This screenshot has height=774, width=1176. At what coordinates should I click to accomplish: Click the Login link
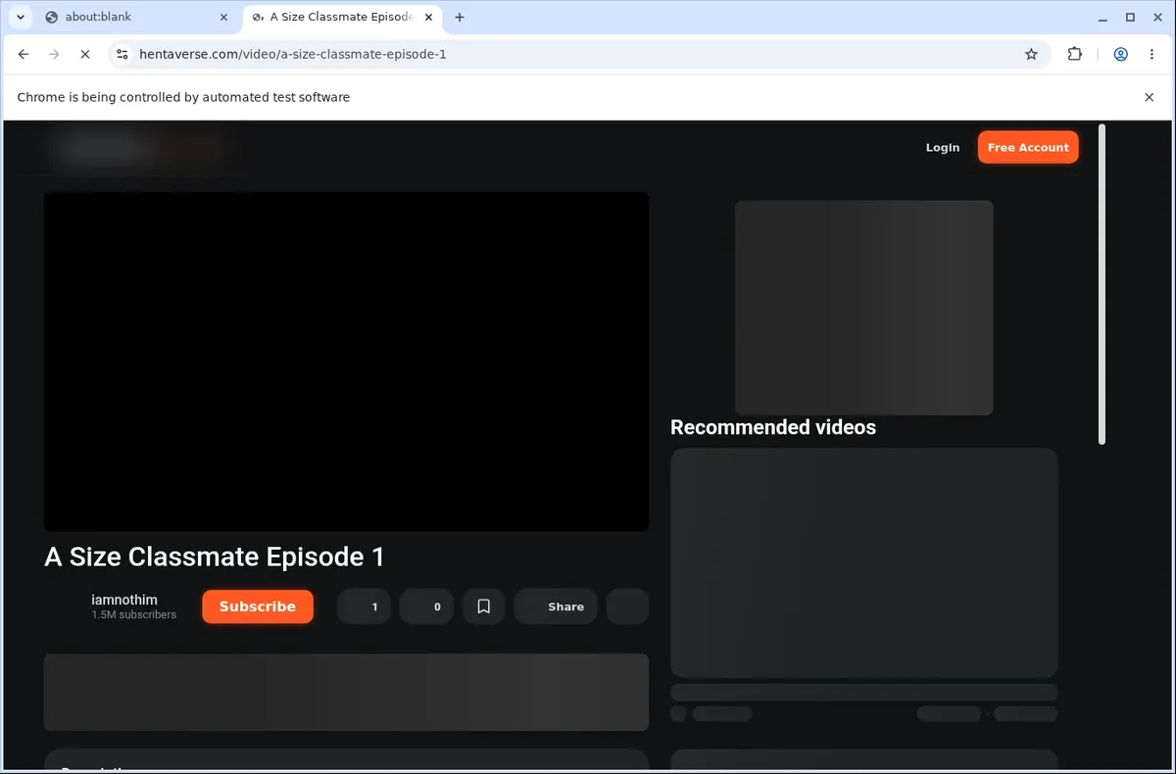coord(943,147)
